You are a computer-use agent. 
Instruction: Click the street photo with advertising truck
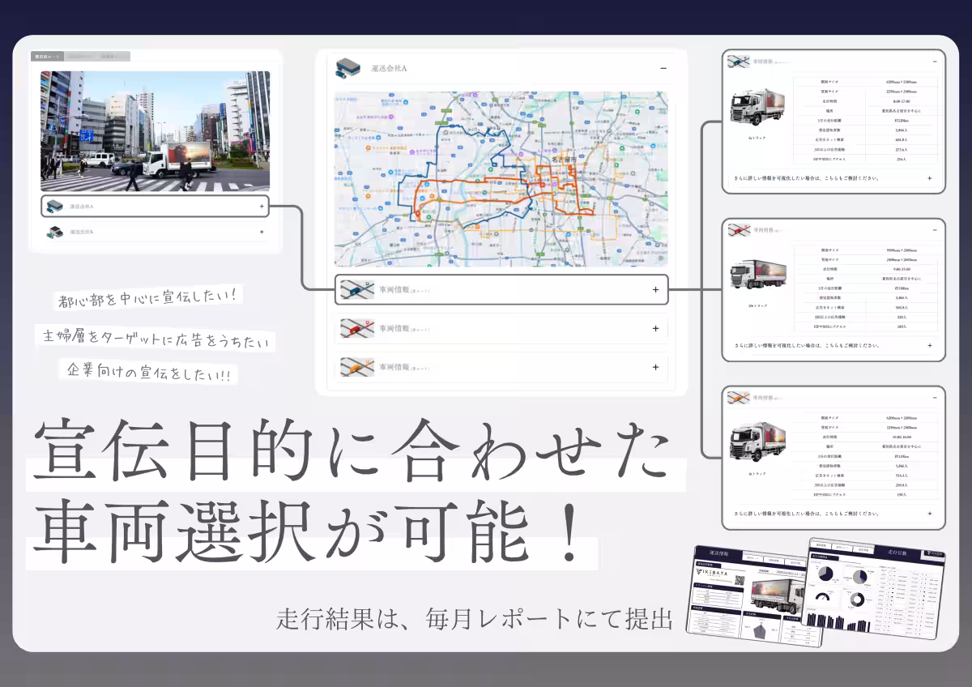[156, 131]
